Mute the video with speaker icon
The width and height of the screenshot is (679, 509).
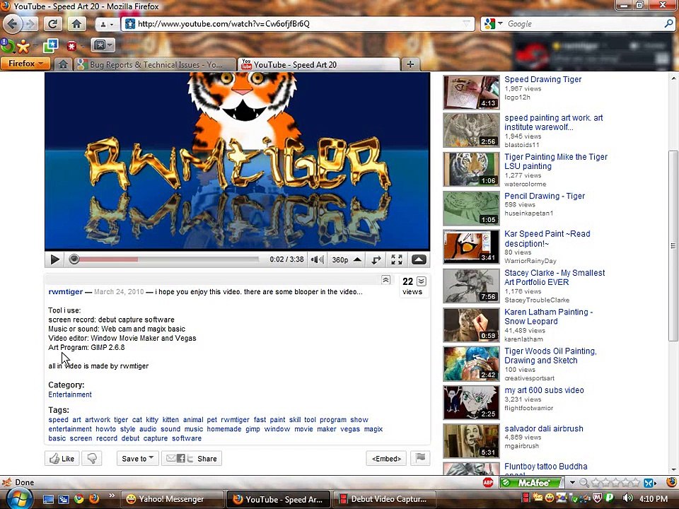pyautogui.click(x=317, y=259)
